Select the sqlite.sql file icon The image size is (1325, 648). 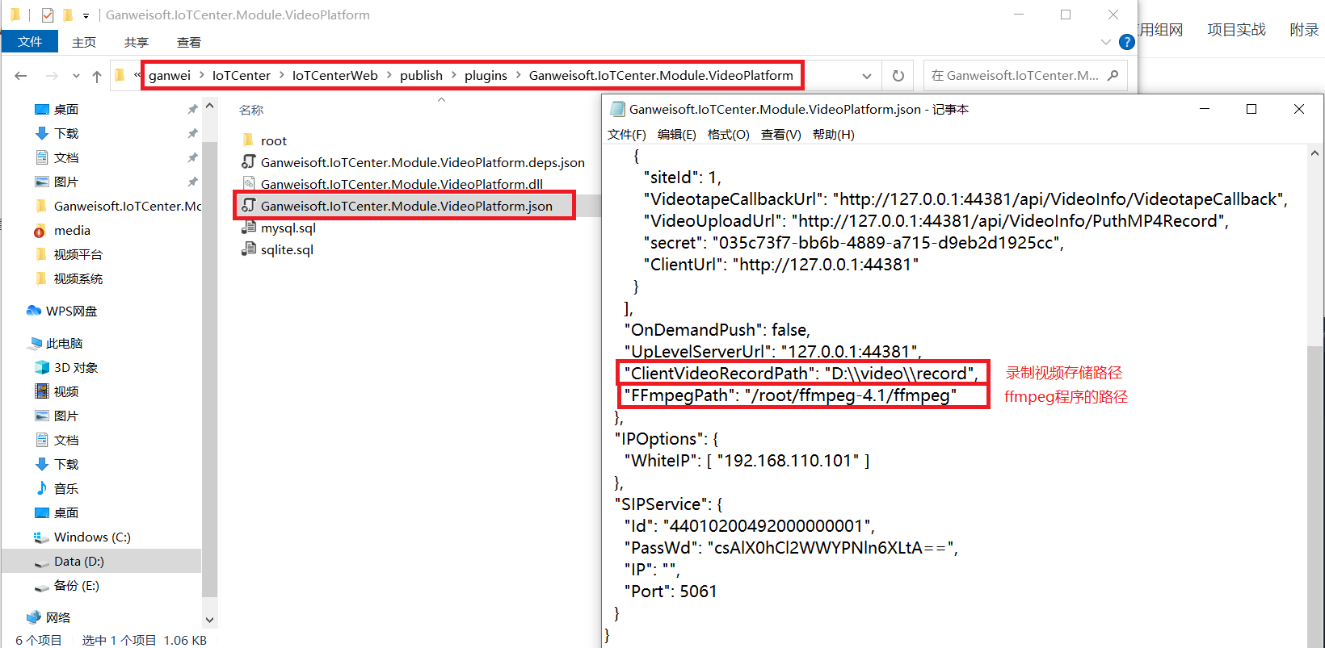point(249,249)
